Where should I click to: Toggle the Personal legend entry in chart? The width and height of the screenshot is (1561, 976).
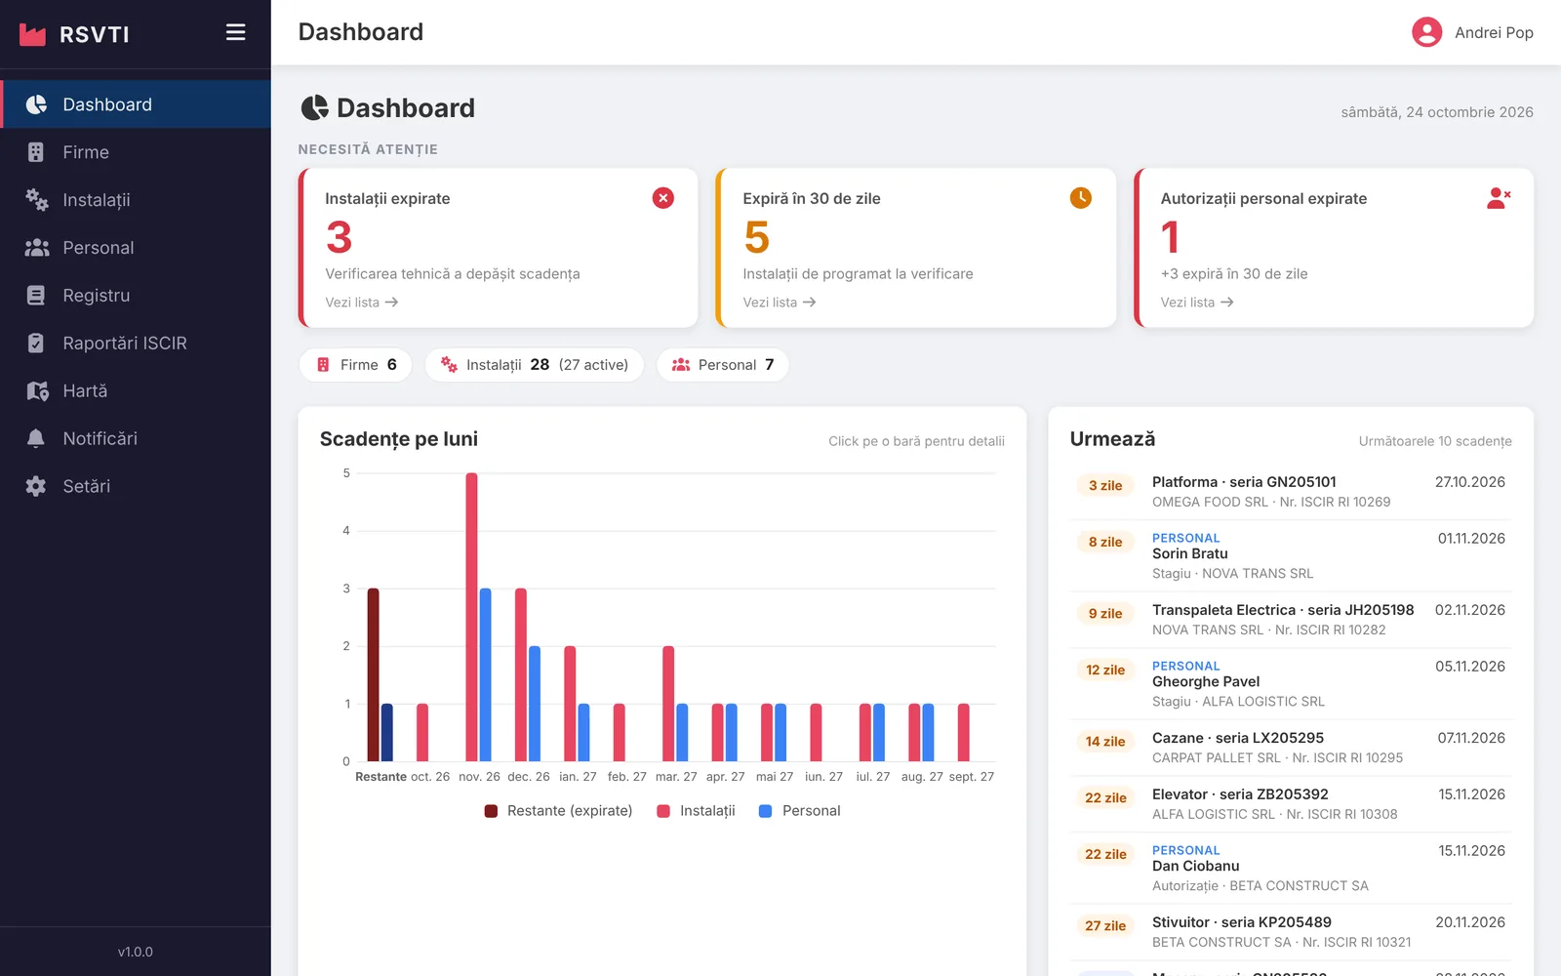(799, 811)
